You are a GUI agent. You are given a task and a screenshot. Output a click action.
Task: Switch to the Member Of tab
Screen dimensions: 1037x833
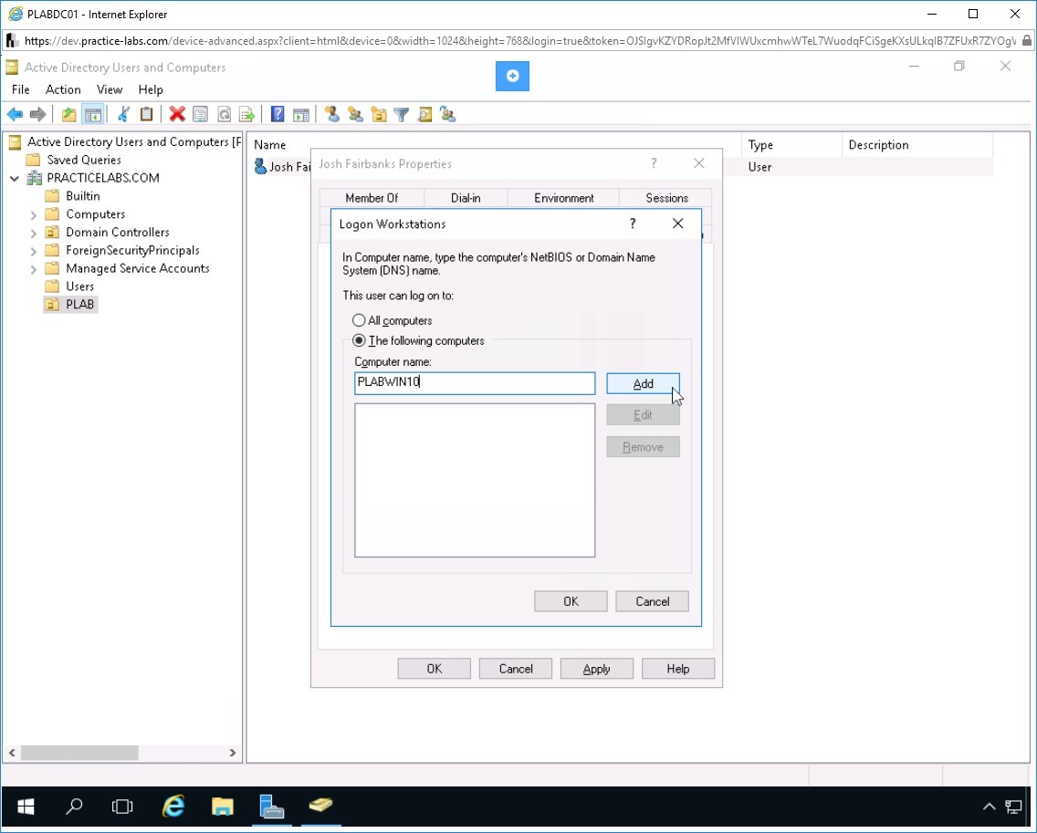tap(372, 198)
